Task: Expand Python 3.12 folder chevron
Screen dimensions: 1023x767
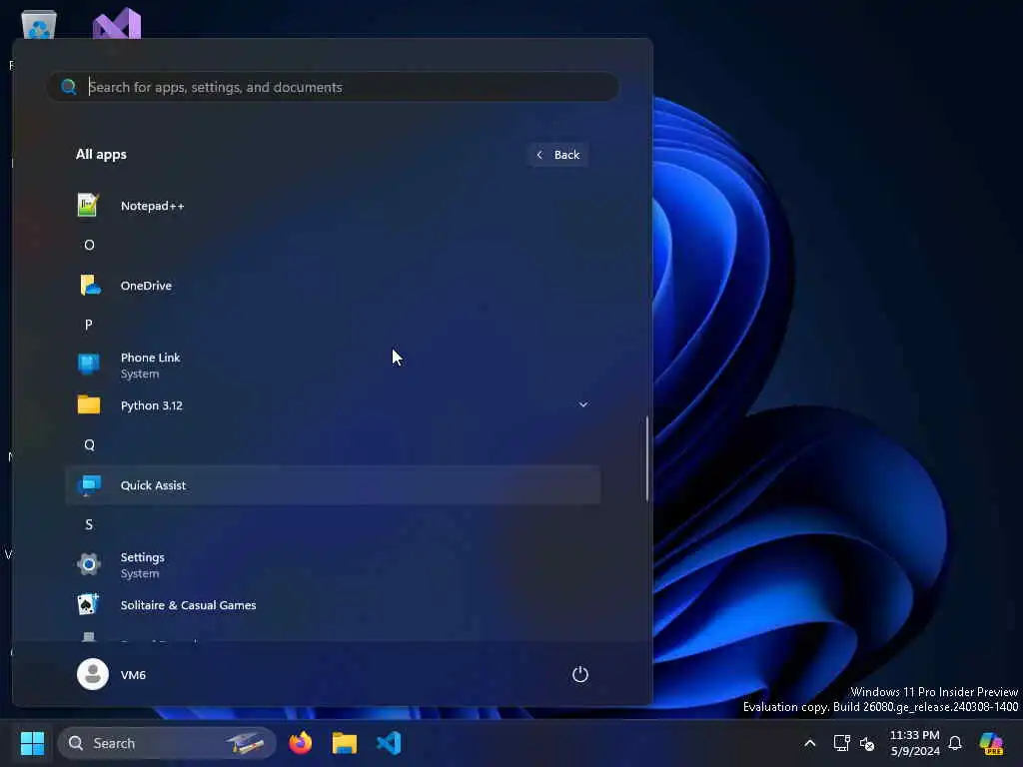Action: coord(583,405)
